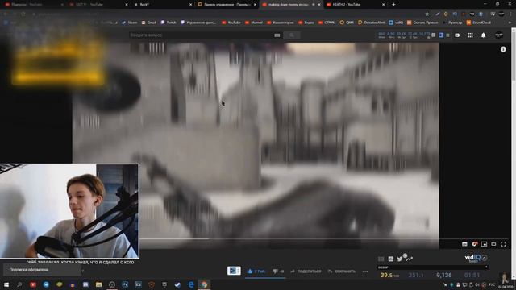Switch to the second YouTube browser tab

[98, 5]
